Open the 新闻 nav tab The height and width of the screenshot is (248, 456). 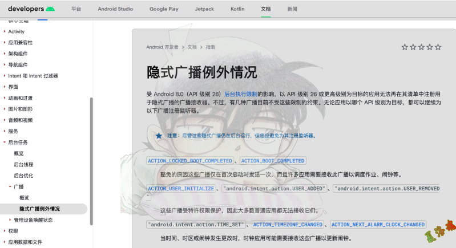pyautogui.click(x=292, y=9)
